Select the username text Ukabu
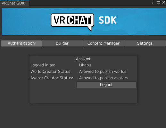 85,65
